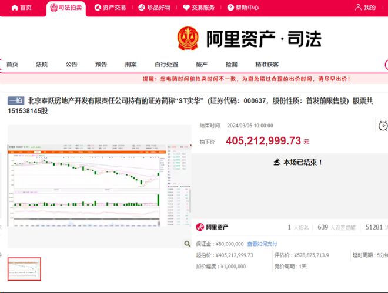
Task: Click the user profile icon
Action: point(358,8)
